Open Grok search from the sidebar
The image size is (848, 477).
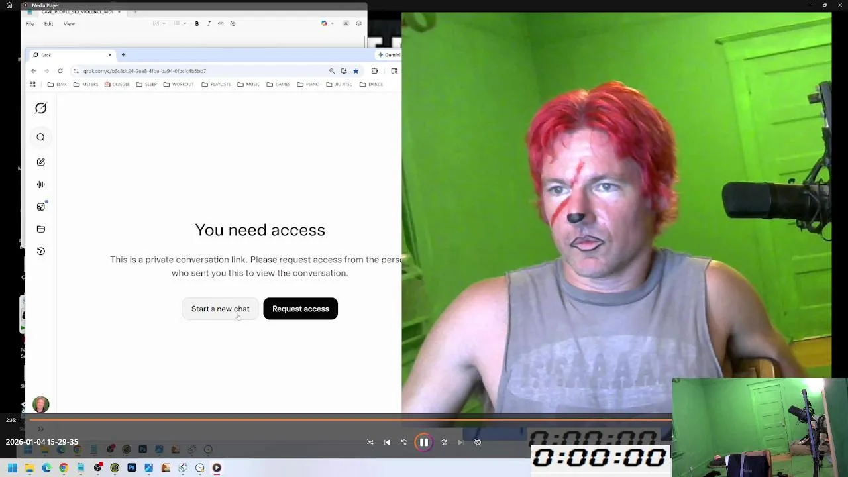tap(40, 137)
